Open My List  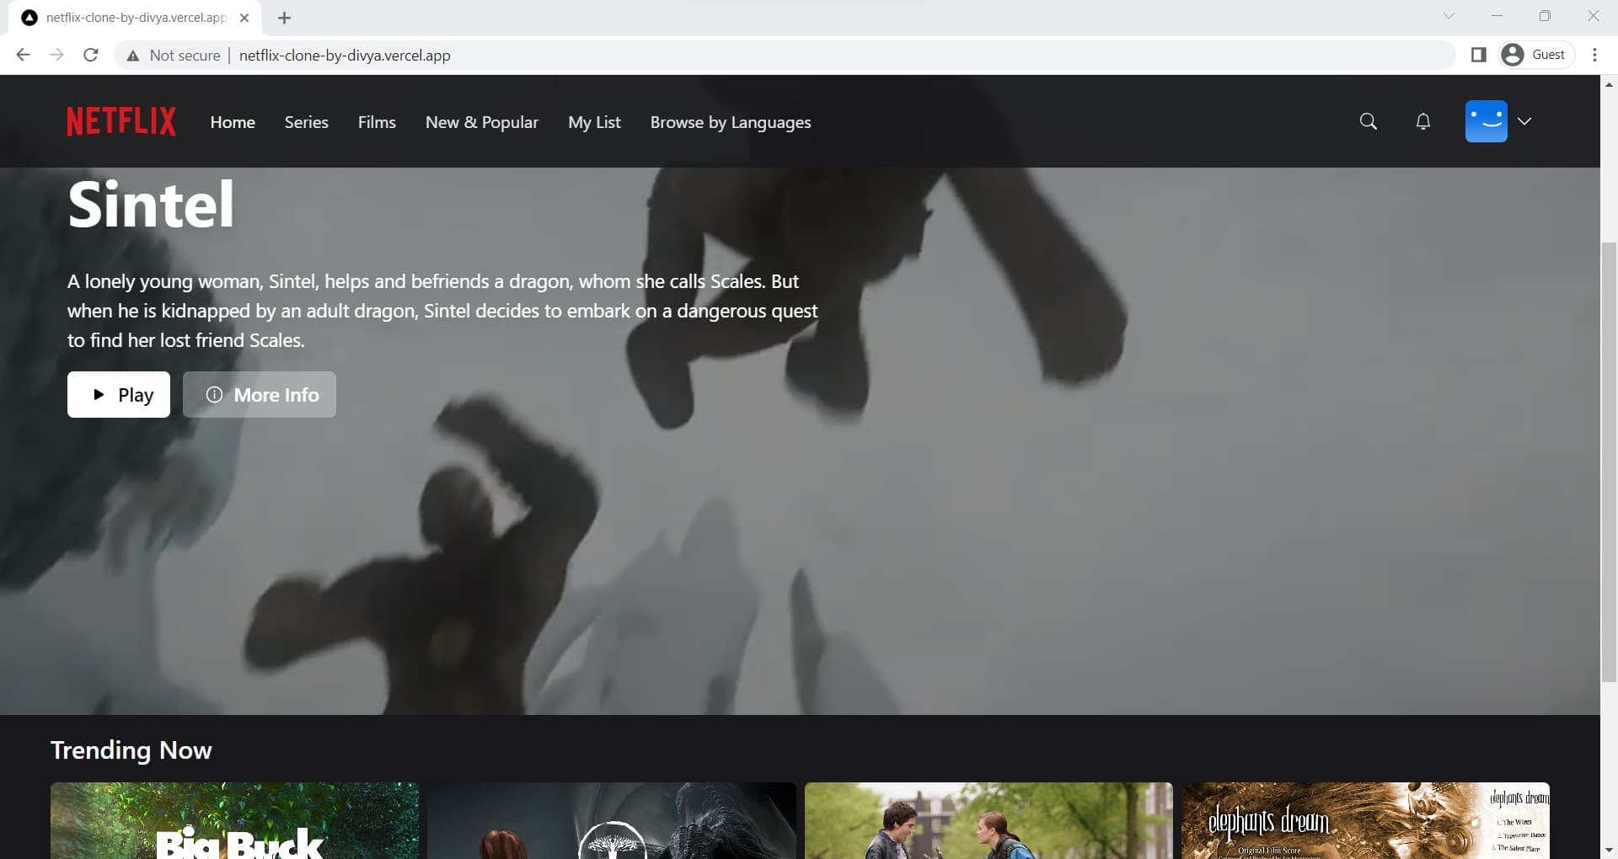pyautogui.click(x=594, y=121)
